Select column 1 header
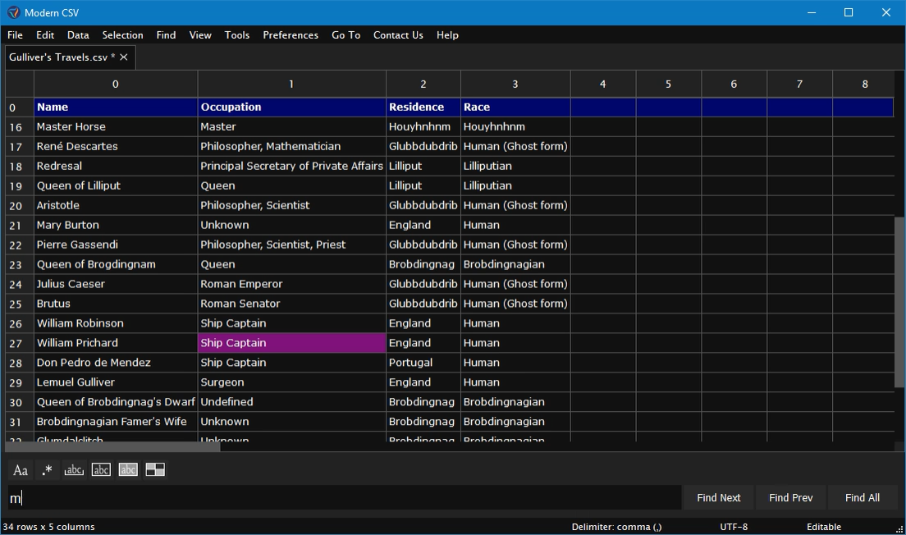 point(292,85)
